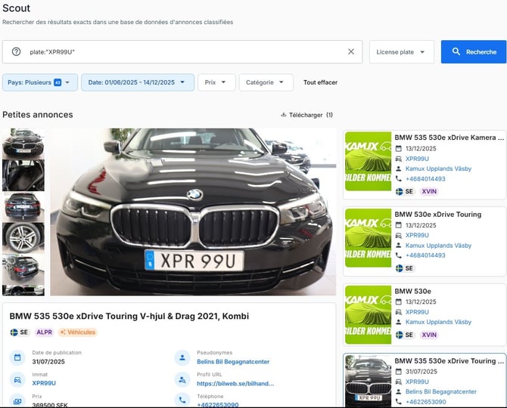This screenshot has height=408, width=507.
Task: Click the person icon beside Pseudonymes
Action: [x=182, y=357]
